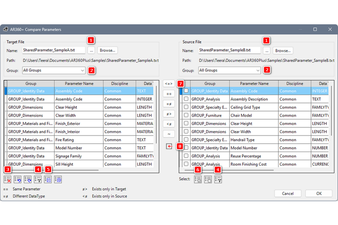This screenshot has height=225, width=338.
Task: Open the Target File Group dropdown
Action: (54, 70)
